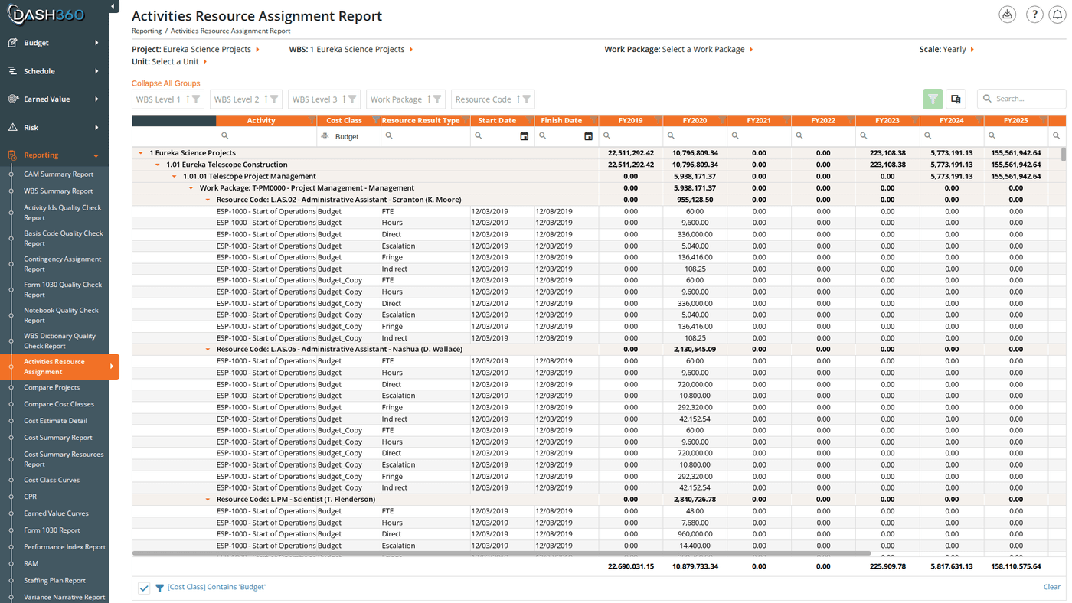This screenshot has height=603, width=1072.
Task: Sort by the FY2020 column header
Action: pyautogui.click(x=695, y=121)
